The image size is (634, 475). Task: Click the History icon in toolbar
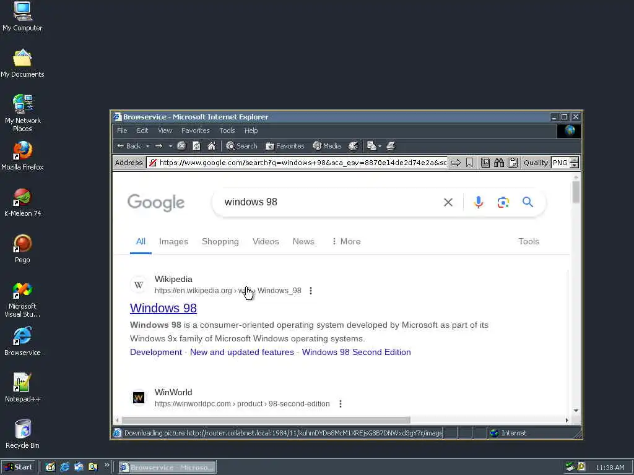pyautogui.click(x=354, y=146)
